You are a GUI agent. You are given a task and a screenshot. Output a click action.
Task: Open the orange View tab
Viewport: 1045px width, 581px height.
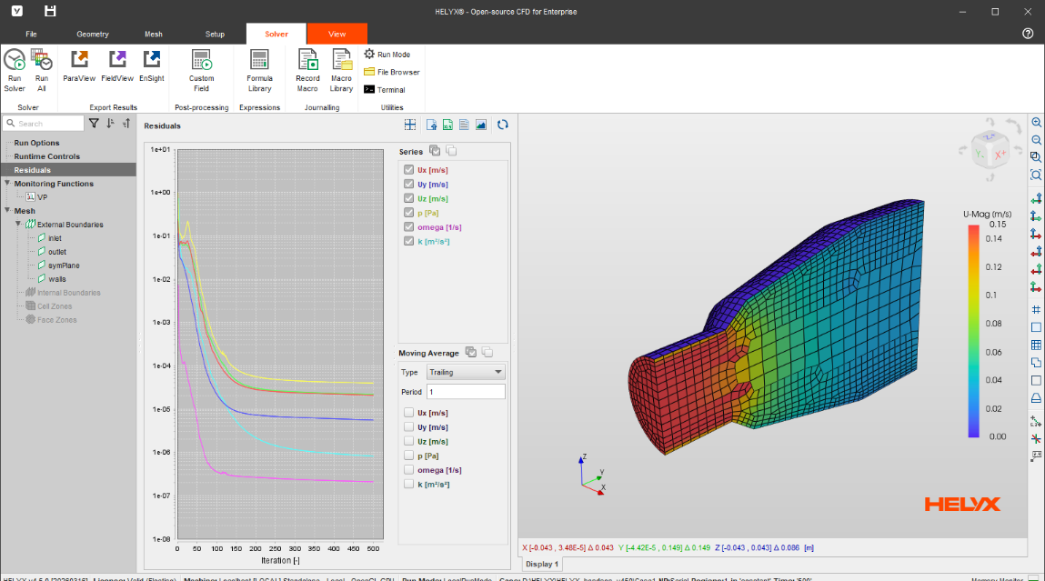pos(337,34)
